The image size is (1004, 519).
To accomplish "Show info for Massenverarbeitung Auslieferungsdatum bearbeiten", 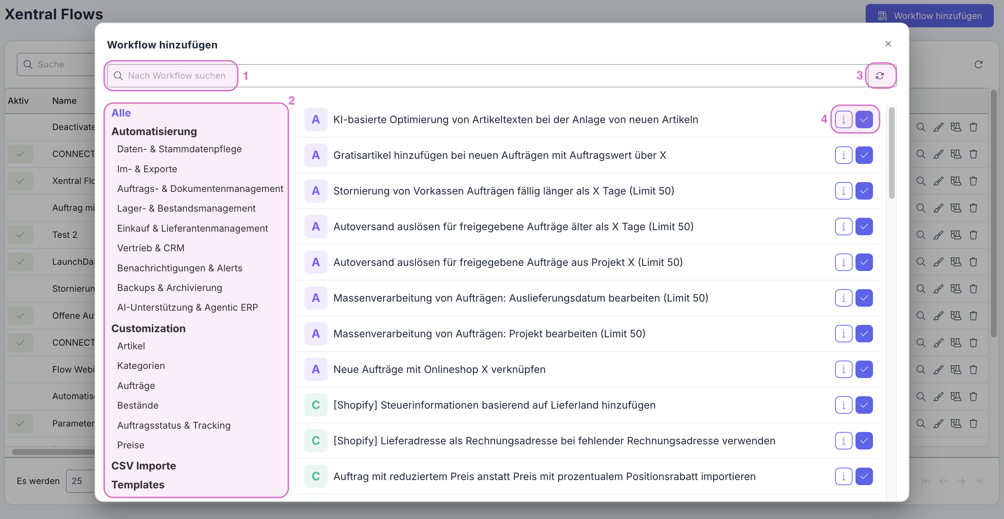I will coord(843,298).
